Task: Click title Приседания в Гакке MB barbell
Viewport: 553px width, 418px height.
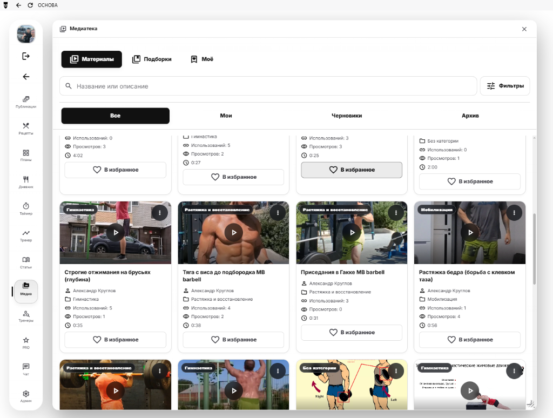Action: point(342,272)
